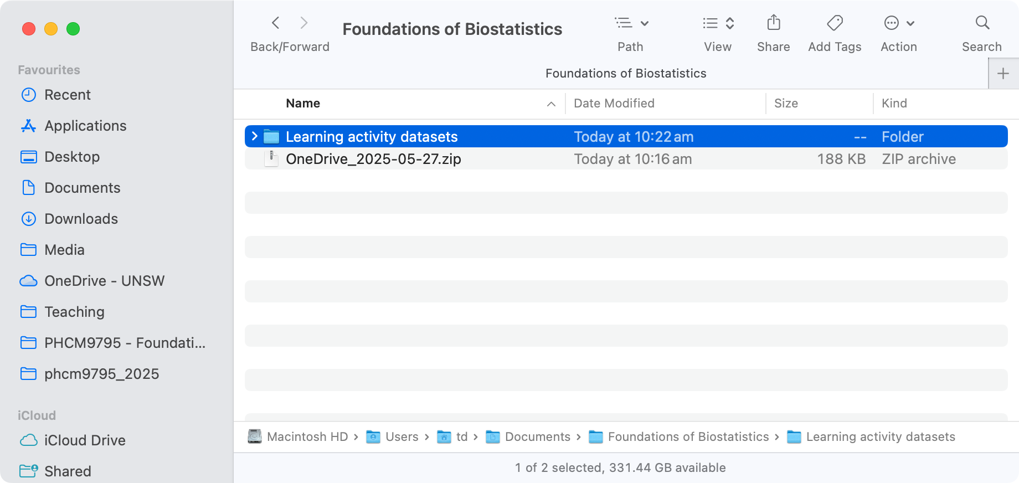
Task: Select the OneDrive_2025-05-27.zip file
Action: click(373, 159)
